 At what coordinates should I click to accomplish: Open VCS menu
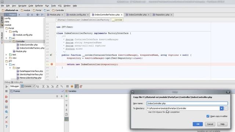[x=59, y=6]
